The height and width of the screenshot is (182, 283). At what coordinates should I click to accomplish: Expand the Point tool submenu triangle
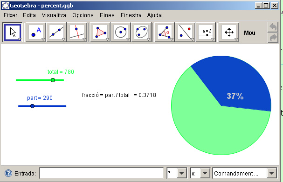43,39
